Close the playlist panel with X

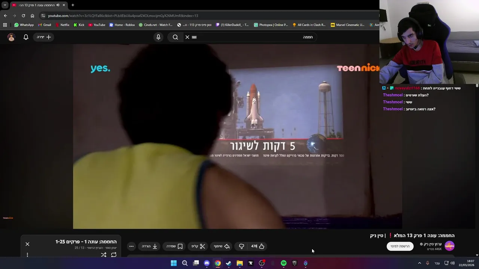pyautogui.click(x=27, y=244)
